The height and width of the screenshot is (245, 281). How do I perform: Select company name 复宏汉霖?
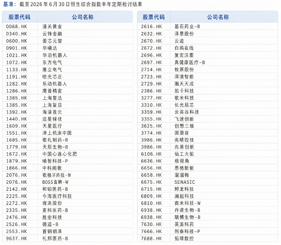pyautogui.click(x=184, y=55)
